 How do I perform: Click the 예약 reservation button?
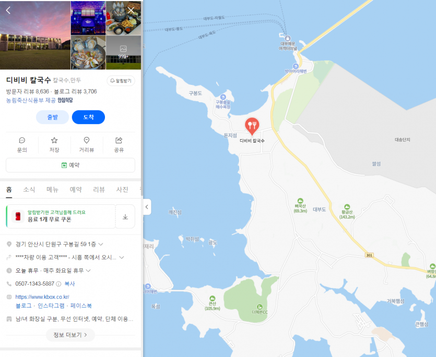pos(70,165)
